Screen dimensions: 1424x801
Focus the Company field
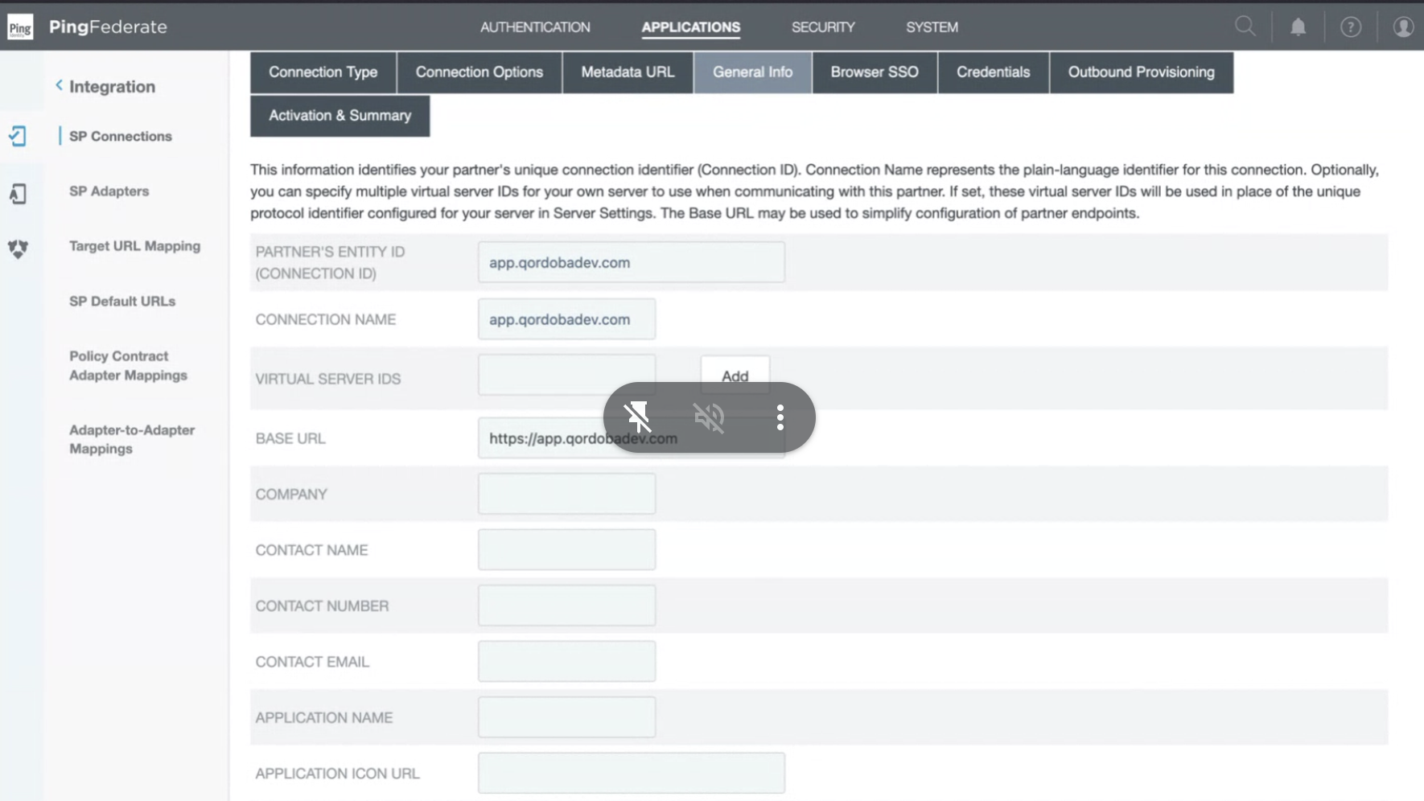click(x=567, y=494)
